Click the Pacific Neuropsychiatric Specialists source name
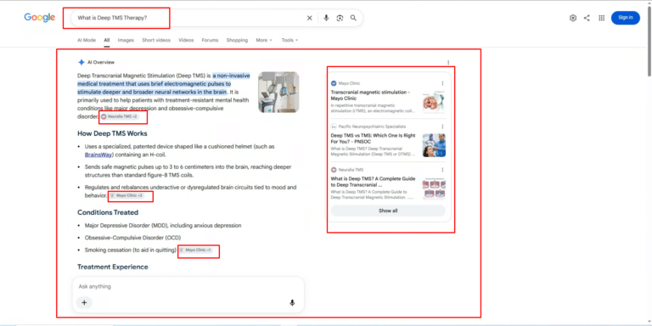 [x=372, y=126]
